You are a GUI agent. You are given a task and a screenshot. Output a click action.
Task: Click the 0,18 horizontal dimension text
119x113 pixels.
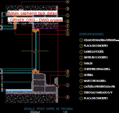pyautogui.click(x=24, y=24)
